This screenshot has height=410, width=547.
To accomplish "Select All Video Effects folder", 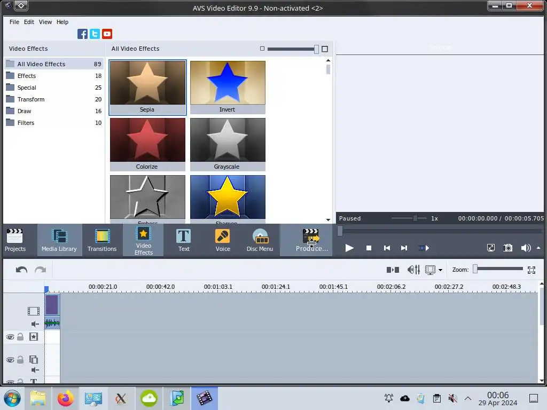I will coord(54,64).
